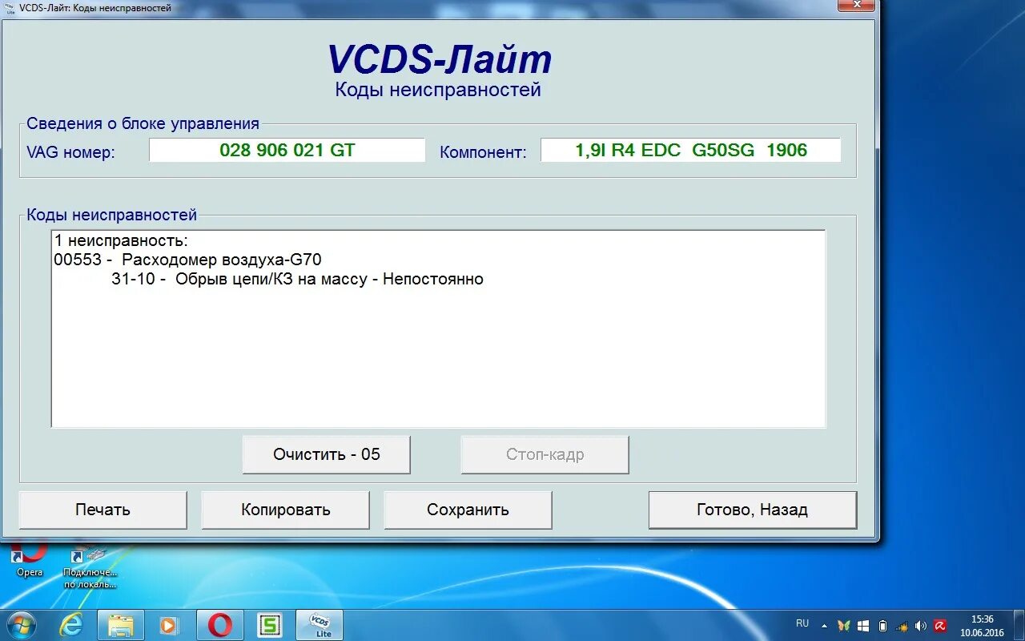Select line 31-10 Обрыв цепи/КЗ на массу
The height and width of the screenshot is (641, 1025).
click(x=297, y=280)
